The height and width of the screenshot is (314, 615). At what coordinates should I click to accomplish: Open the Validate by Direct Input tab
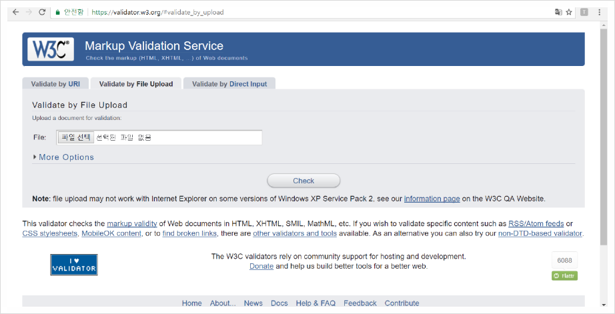pos(229,84)
